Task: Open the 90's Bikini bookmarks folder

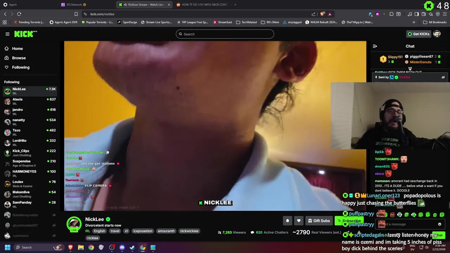Action: tap(270, 22)
